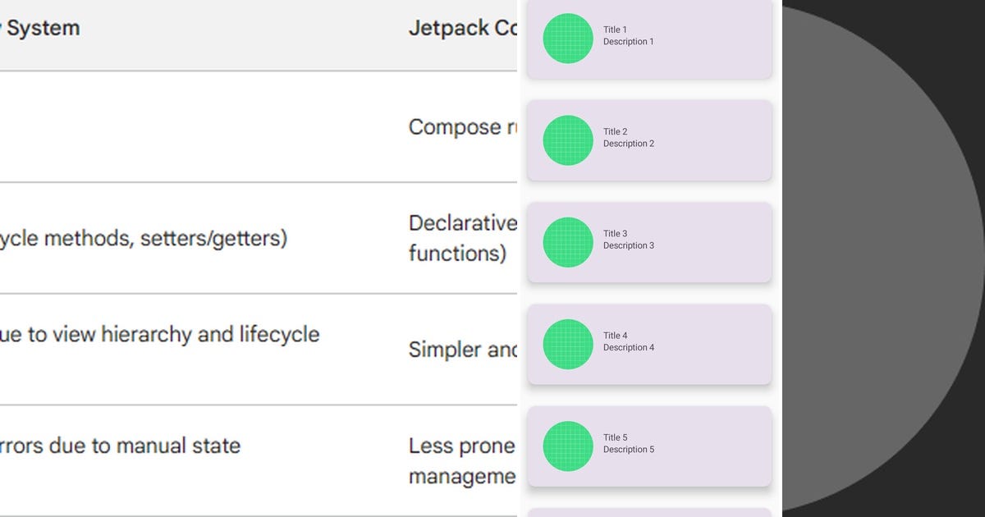Tap the green circle image next to Title 3
Viewport: 985px width, 517px height.
pyautogui.click(x=568, y=242)
